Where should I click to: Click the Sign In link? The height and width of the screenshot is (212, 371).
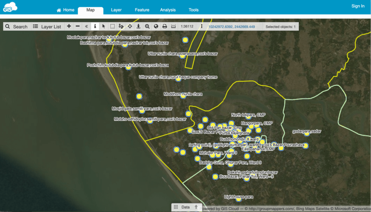358,6
